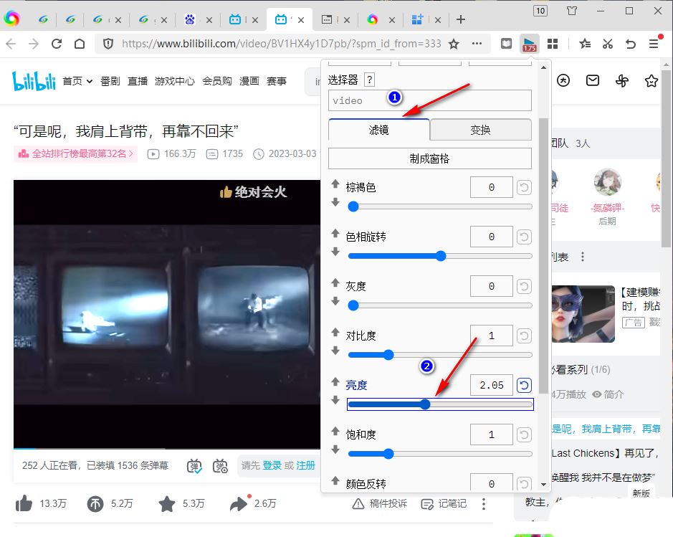Reset the 亮度 value
Viewport: 673px width, 537px height.
pyautogui.click(x=524, y=385)
